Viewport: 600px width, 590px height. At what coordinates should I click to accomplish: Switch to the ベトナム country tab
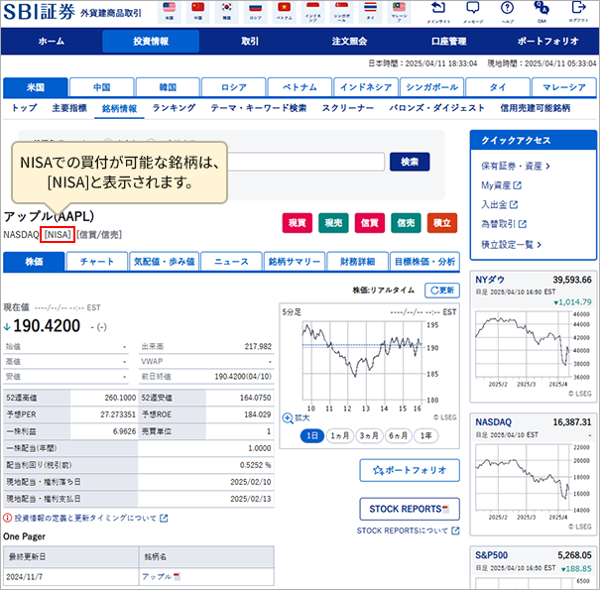[300, 87]
